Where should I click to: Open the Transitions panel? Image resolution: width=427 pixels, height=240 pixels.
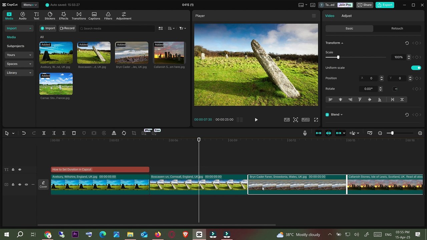(79, 16)
